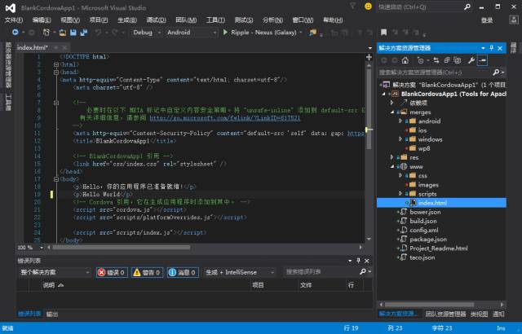
Task: Click the Solution Explorer horizontal scrollbar
Action: [430, 305]
